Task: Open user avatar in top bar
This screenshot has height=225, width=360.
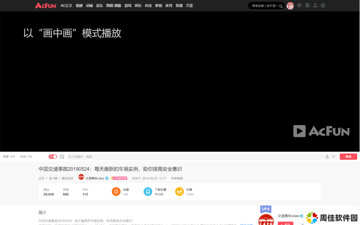Action: 290,6
